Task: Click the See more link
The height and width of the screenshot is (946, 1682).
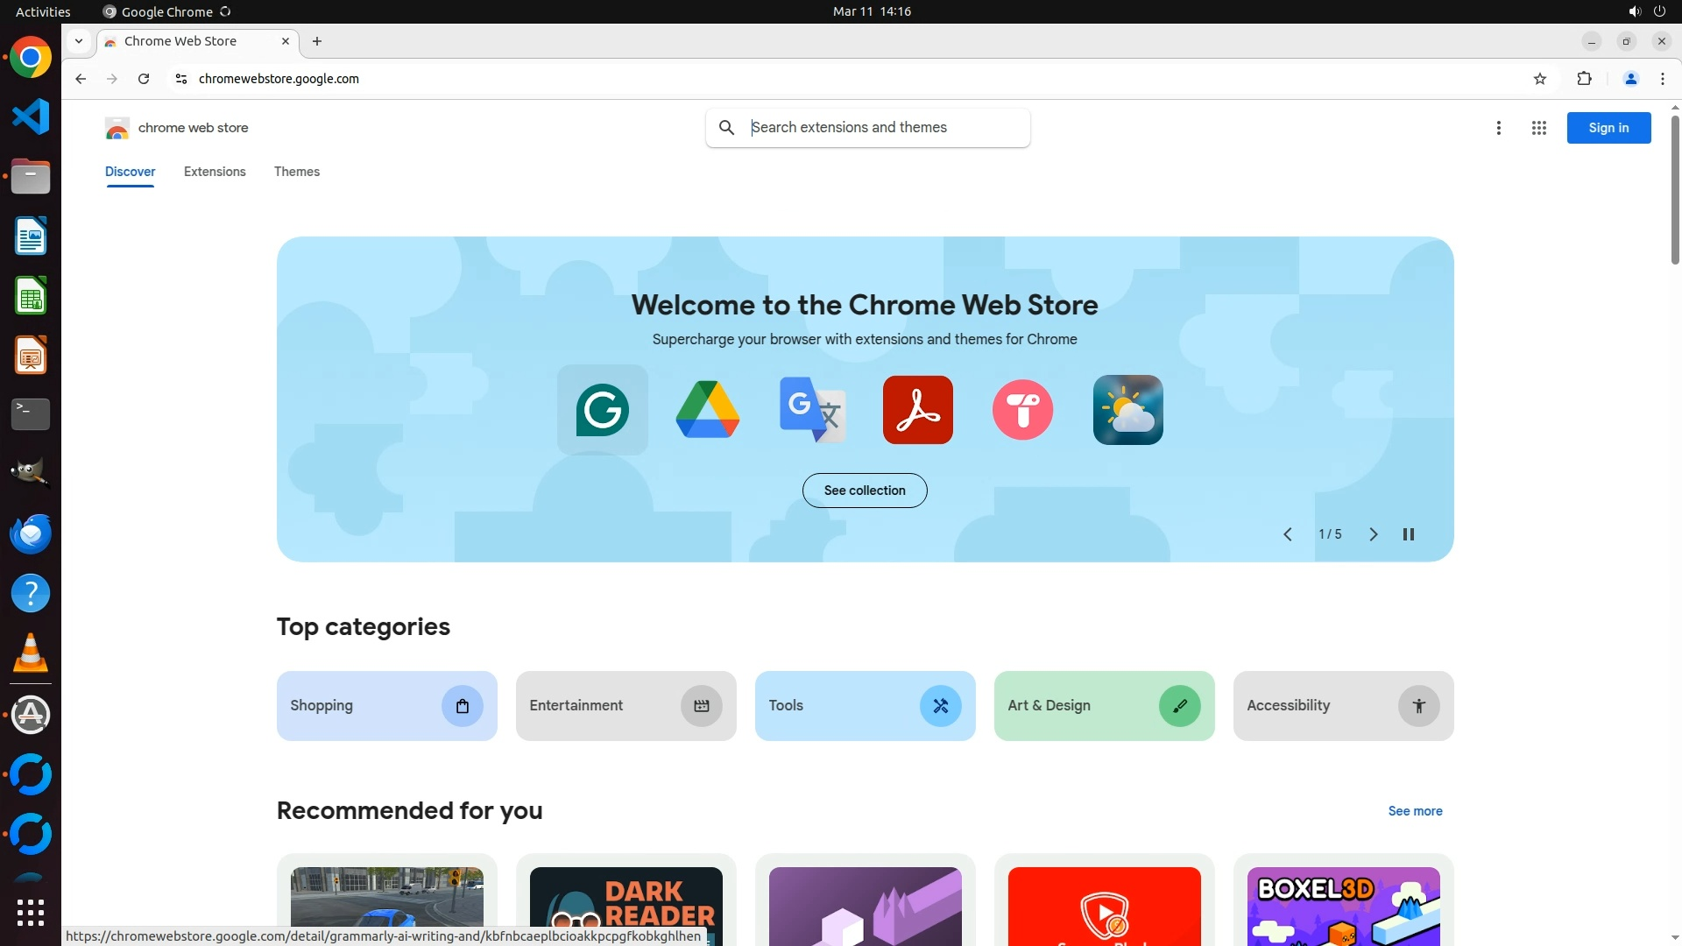Action: click(x=1414, y=811)
